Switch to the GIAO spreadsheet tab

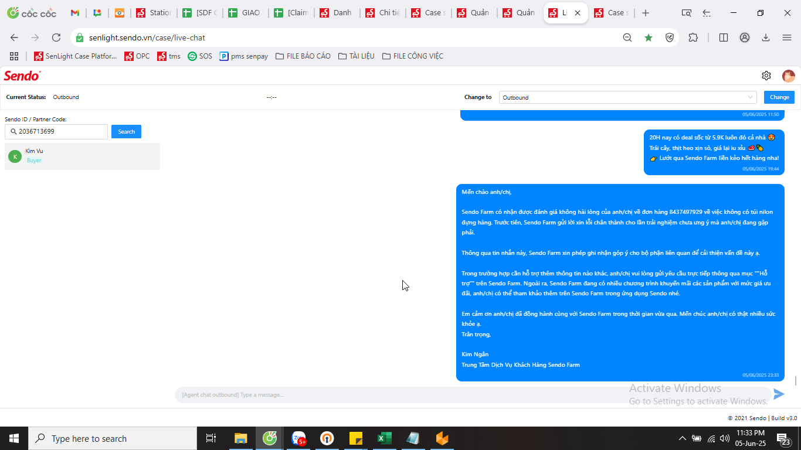pyautogui.click(x=245, y=13)
